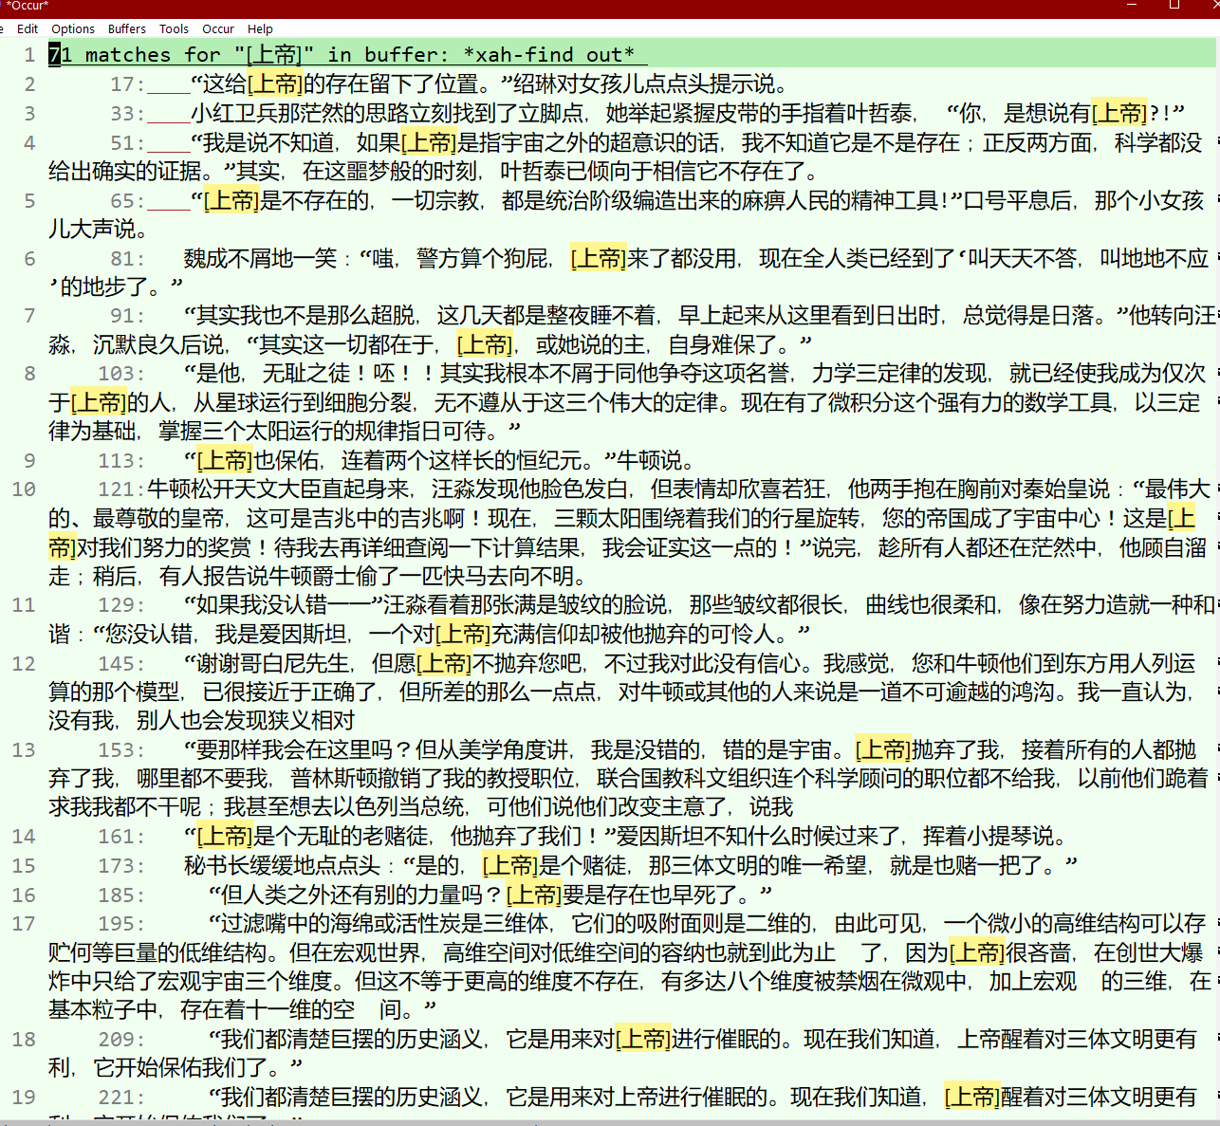
Task: Go to the occurrence labeled 33:
Action: [127, 114]
